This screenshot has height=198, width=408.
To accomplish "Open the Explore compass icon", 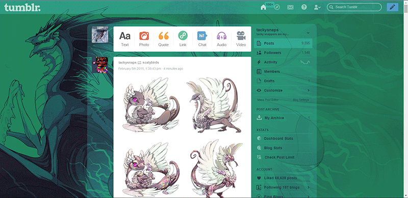I will point(277,7).
